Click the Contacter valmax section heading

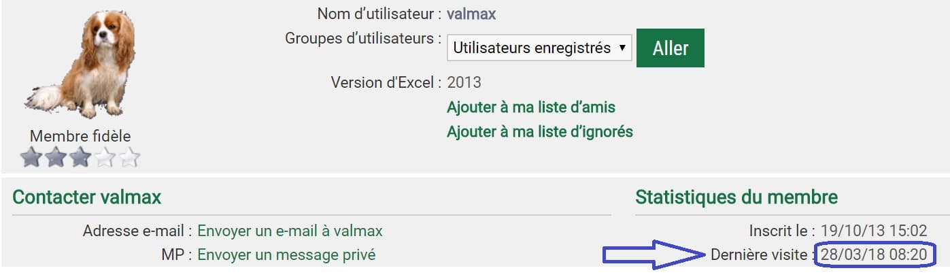[87, 197]
